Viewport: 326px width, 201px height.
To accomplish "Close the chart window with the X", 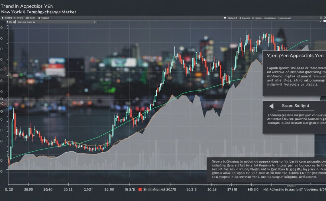I will tap(321, 18).
